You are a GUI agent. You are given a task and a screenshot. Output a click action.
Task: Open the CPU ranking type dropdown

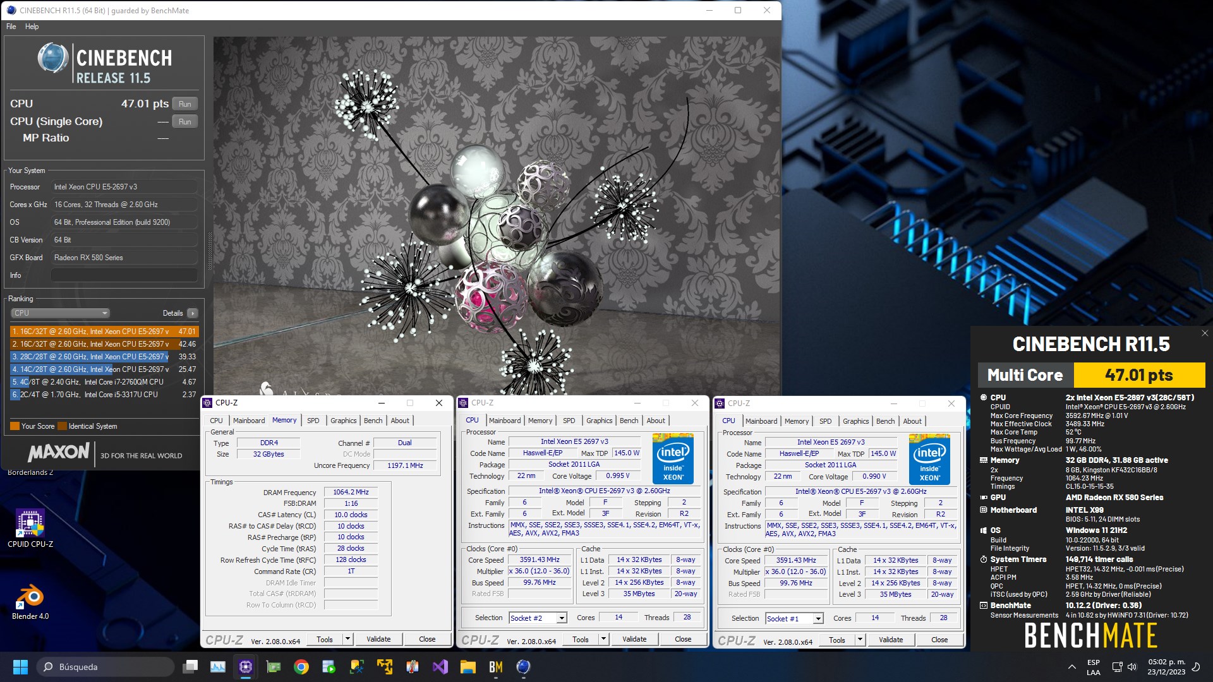60,313
